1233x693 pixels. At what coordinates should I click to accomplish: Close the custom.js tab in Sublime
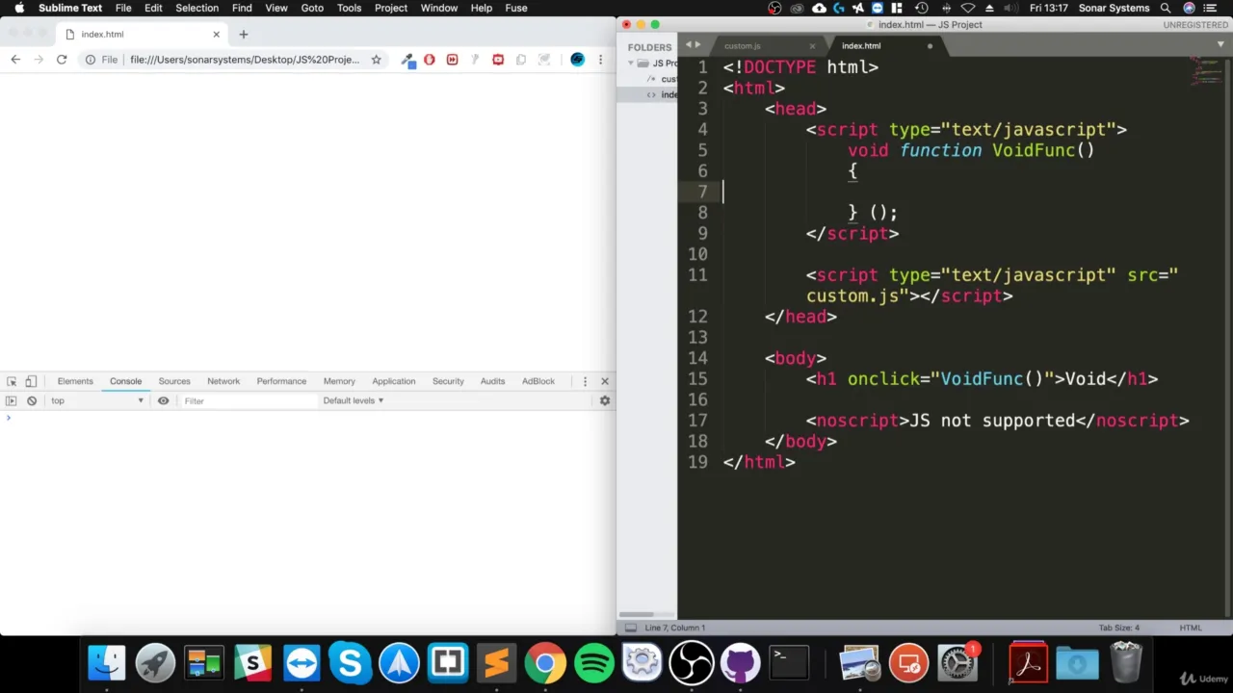pyautogui.click(x=812, y=46)
